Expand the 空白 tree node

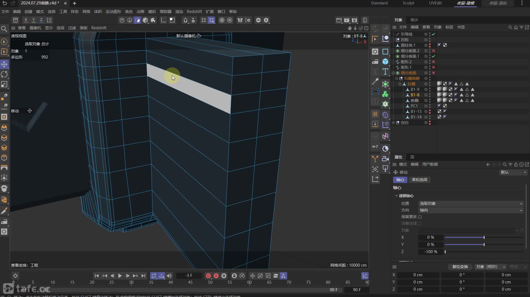click(x=393, y=123)
